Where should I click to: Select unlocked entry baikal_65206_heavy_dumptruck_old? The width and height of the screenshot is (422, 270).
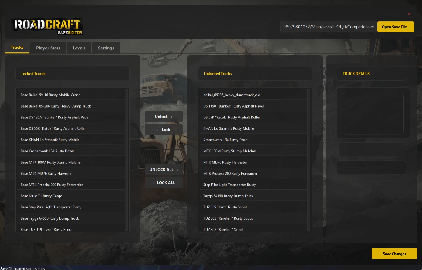253,95
